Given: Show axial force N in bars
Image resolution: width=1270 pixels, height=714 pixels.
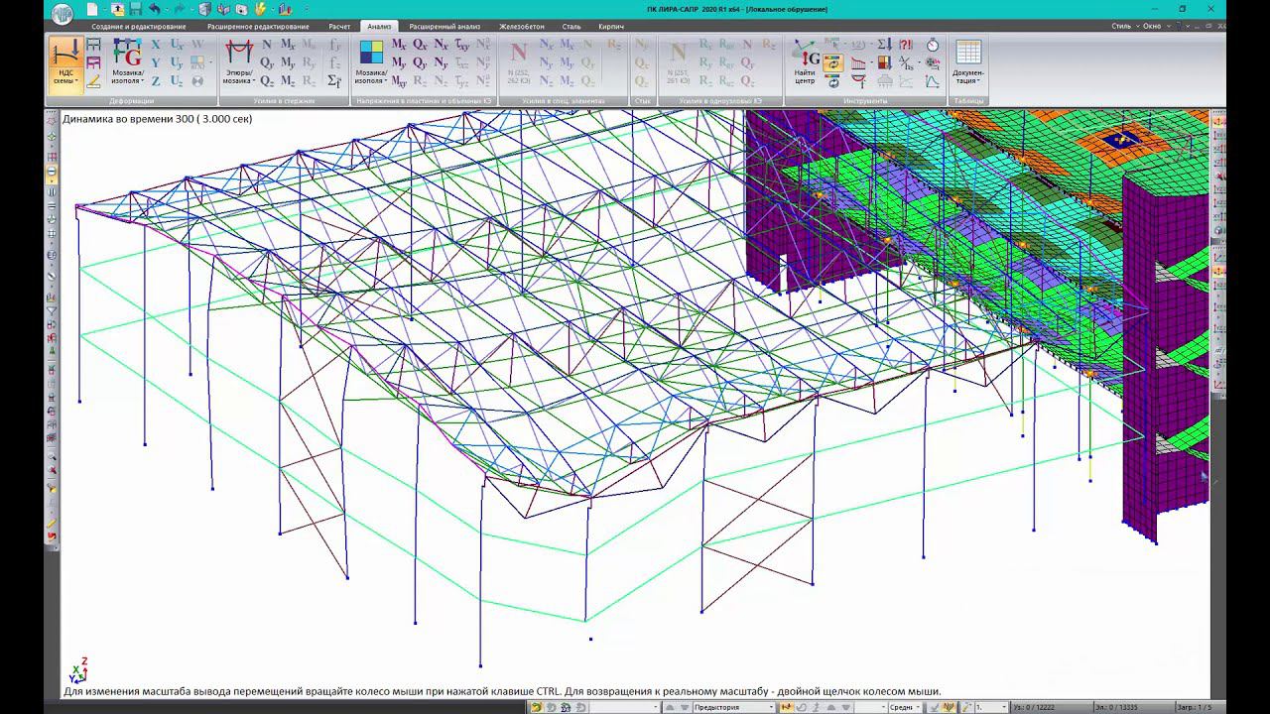Looking at the screenshot, I should pyautogui.click(x=267, y=46).
